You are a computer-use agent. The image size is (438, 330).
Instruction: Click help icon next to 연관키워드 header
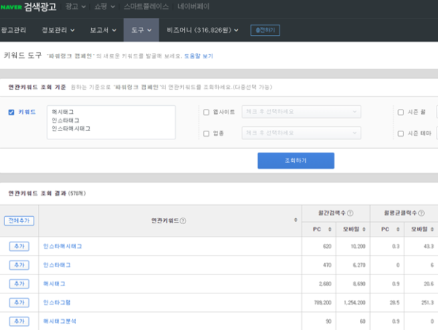click(183, 221)
